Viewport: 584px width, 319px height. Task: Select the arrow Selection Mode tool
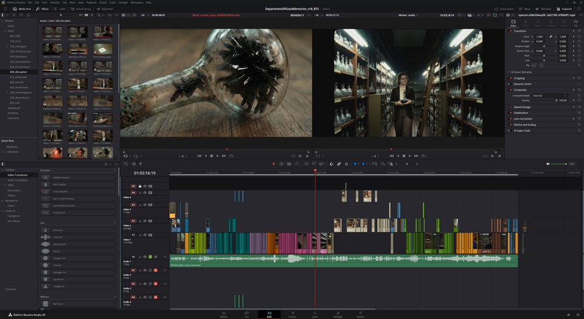(274, 164)
